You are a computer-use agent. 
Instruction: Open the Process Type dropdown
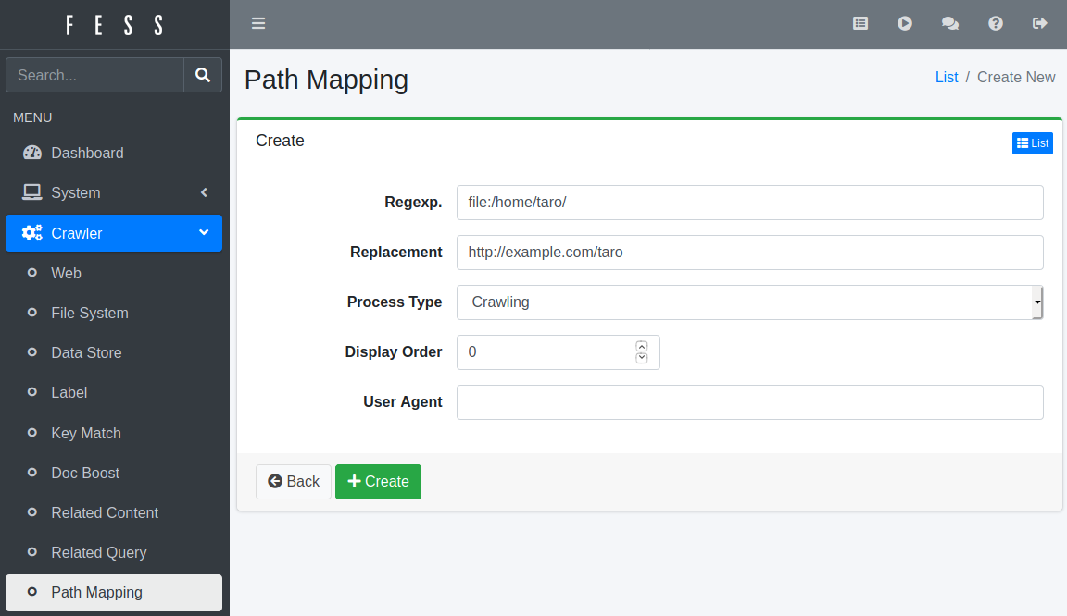(749, 302)
